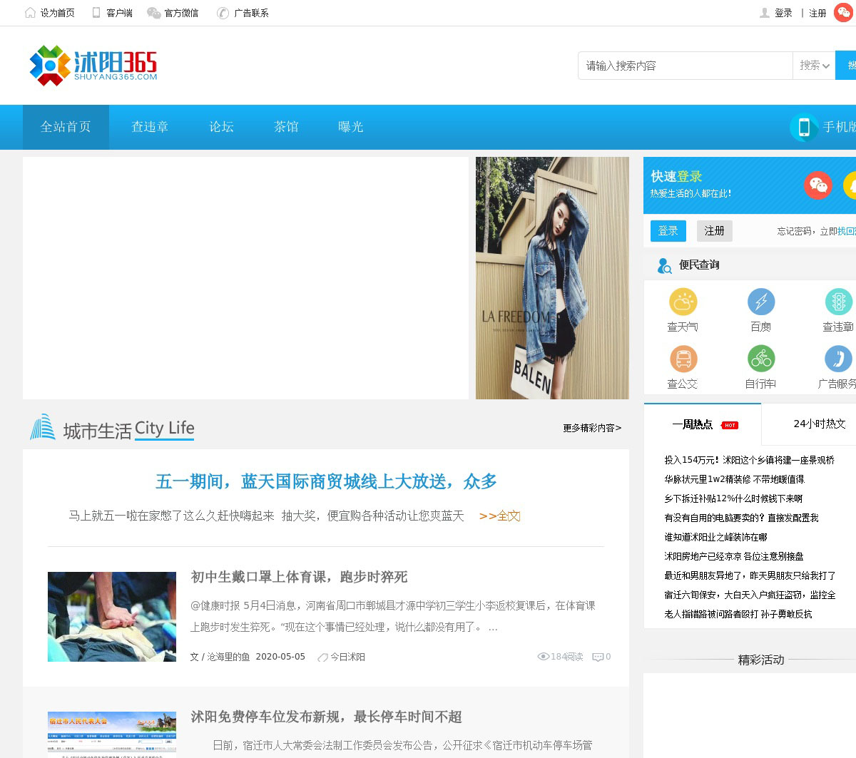Expand full article via >>全文 link
Screen dimensions: 856x758
tap(499, 516)
